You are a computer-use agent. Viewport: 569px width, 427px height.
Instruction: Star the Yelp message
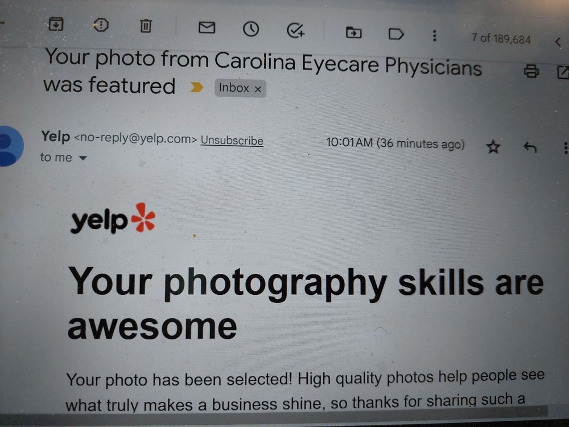pyautogui.click(x=493, y=147)
